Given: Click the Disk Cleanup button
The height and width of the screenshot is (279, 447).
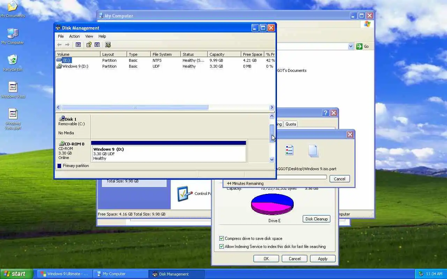Looking at the screenshot, I should click(x=316, y=219).
